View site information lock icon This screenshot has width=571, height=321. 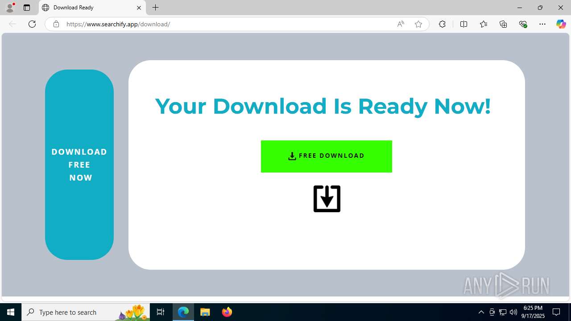pos(56,24)
